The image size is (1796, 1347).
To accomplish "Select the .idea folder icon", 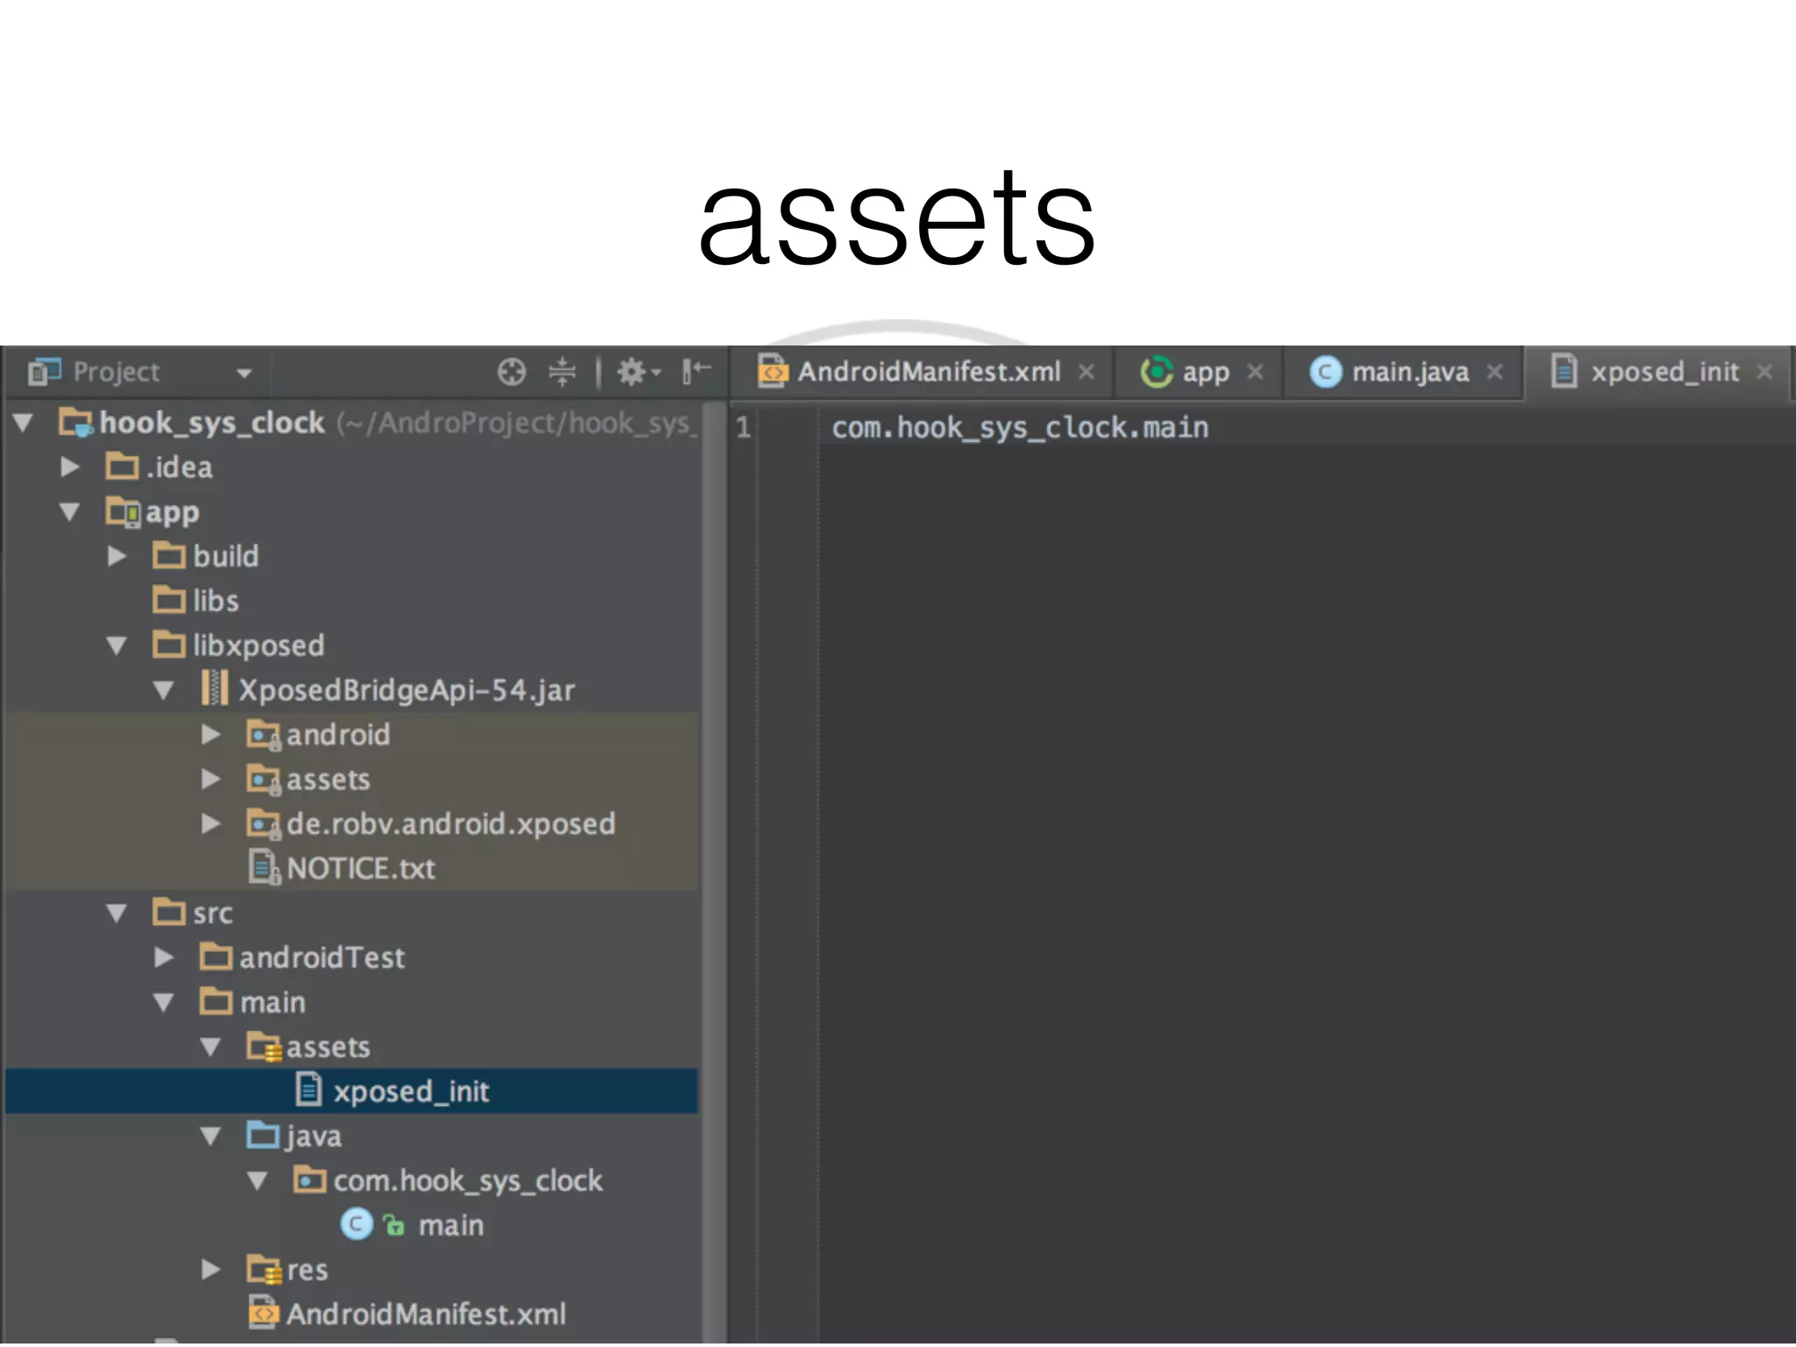I will pyautogui.click(x=122, y=466).
